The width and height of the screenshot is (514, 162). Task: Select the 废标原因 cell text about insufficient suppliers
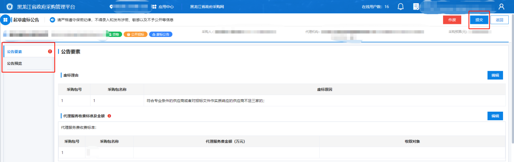click(206, 100)
